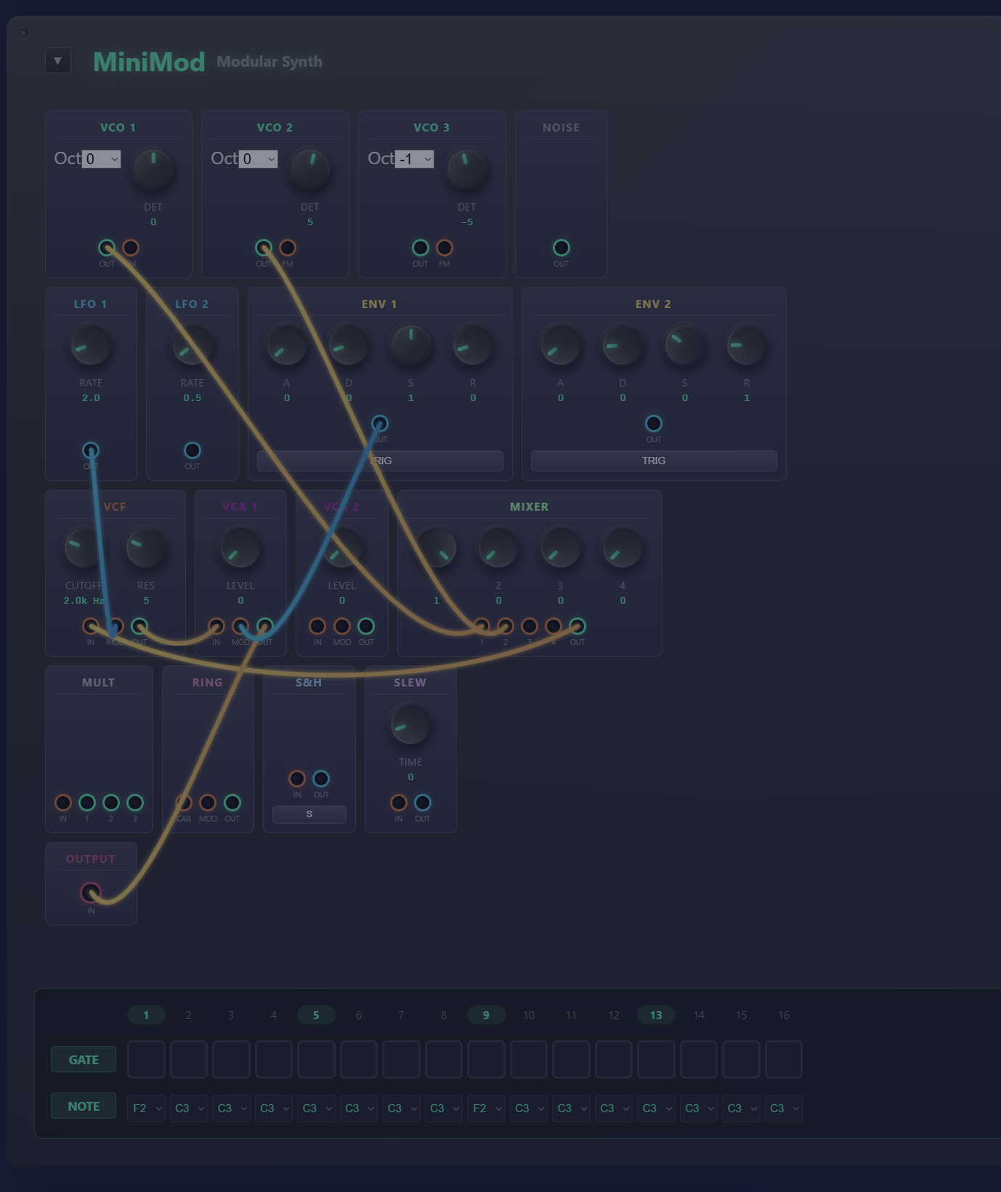Viewport: 1001px width, 1192px height.
Task: Click the VCO 3 FM input jack
Action: 445,248
